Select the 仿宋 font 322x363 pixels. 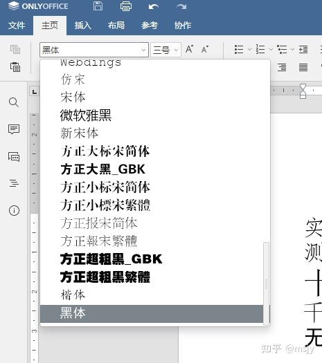[x=152, y=80]
